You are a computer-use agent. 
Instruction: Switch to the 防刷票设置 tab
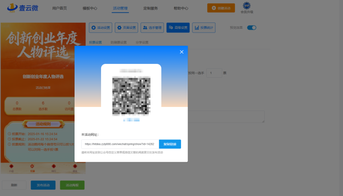(x=118, y=42)
